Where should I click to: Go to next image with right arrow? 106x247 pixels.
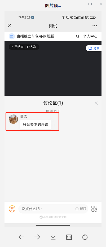click(37, 237)
